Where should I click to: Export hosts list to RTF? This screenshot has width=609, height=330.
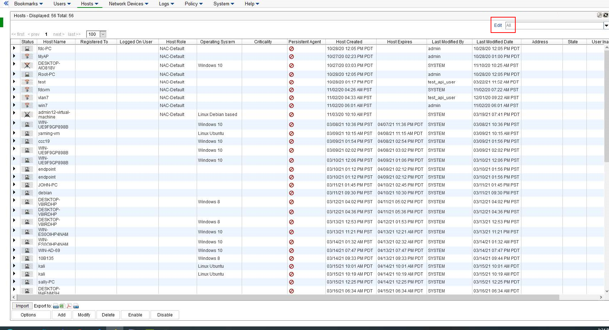click(x=76, y=306)
